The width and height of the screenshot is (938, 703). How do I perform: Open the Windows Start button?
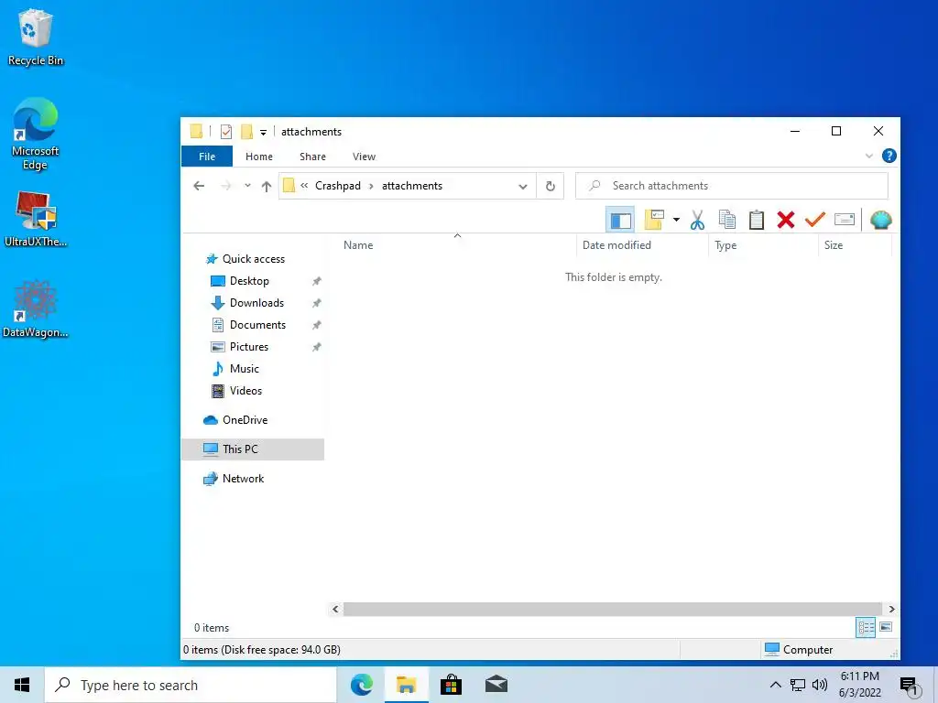click(x=22, y=685)
